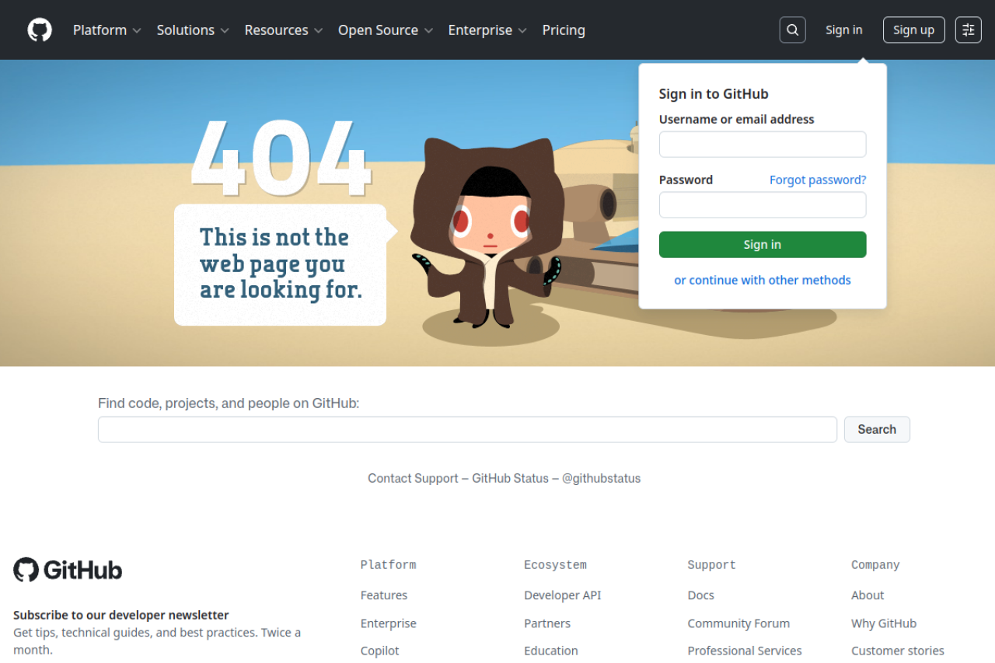The width and height of the screenshot is (995, 663).
Task: Click inside the site search box
Action: pos(467,429)
